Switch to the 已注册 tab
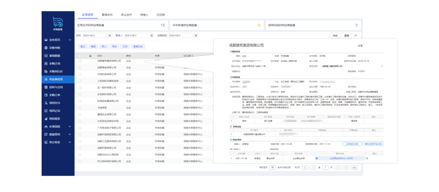The image size is (439, 192). (161, 14)
